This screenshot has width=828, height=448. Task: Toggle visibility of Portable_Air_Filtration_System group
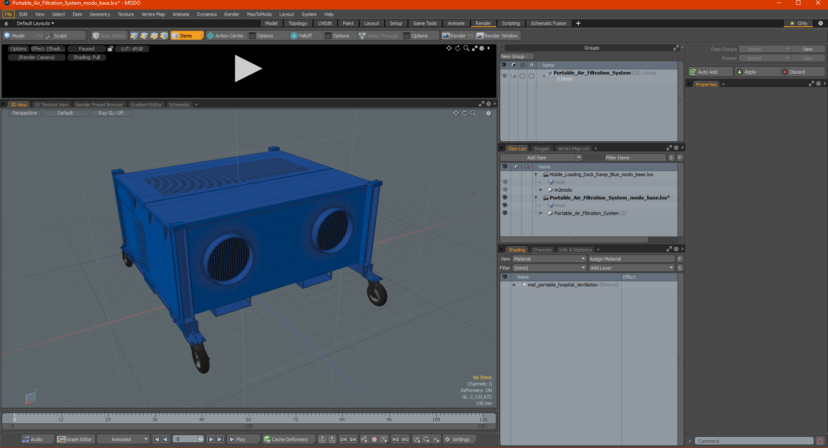tap(504, 76)
